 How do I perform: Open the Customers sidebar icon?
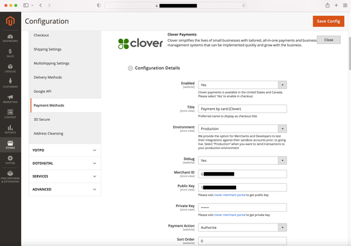coord(10,83)
